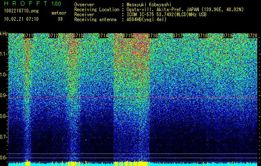The width and height of the screenshot is (261, 166).
Task: Click the Receiving Location label
Action: click(97, 10)
